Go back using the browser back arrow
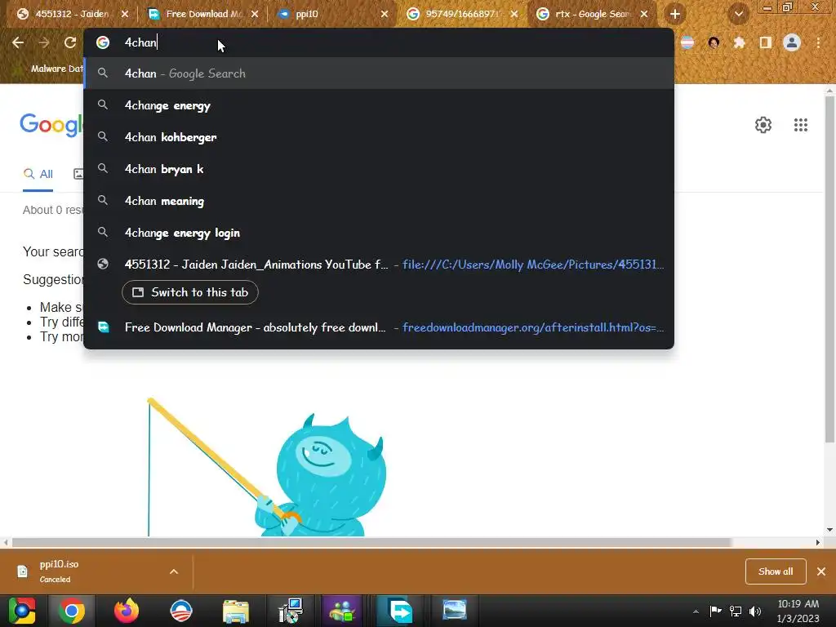 pos(18,42)
